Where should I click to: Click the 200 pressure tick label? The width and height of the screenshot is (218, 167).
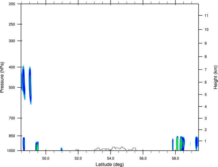pyautogui.click(x=12, y=4)
